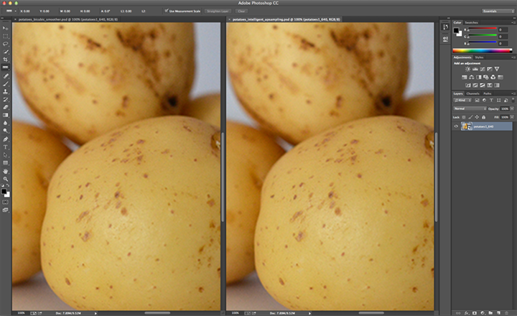Select the Move tool

click(5, 28)
